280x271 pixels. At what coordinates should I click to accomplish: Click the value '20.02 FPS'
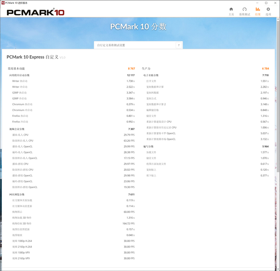129,170
